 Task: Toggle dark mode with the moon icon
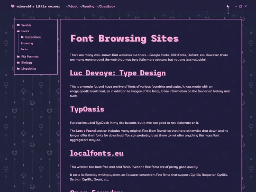(x=228, y=6)
